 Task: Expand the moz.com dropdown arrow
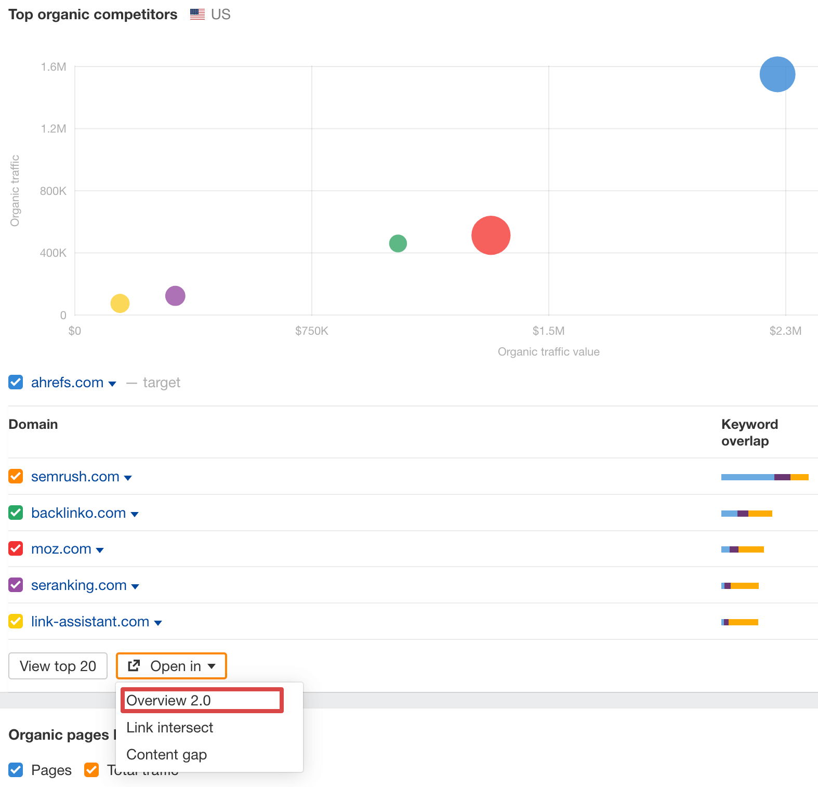click(x=100, y=550)
